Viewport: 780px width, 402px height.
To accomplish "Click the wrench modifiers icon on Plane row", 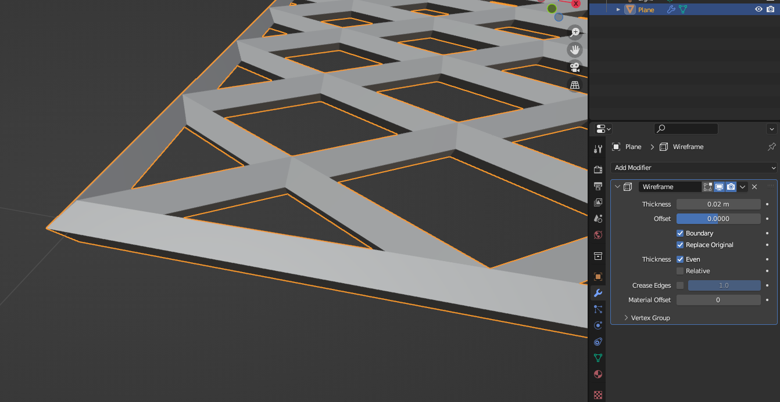I will (671, 9).
